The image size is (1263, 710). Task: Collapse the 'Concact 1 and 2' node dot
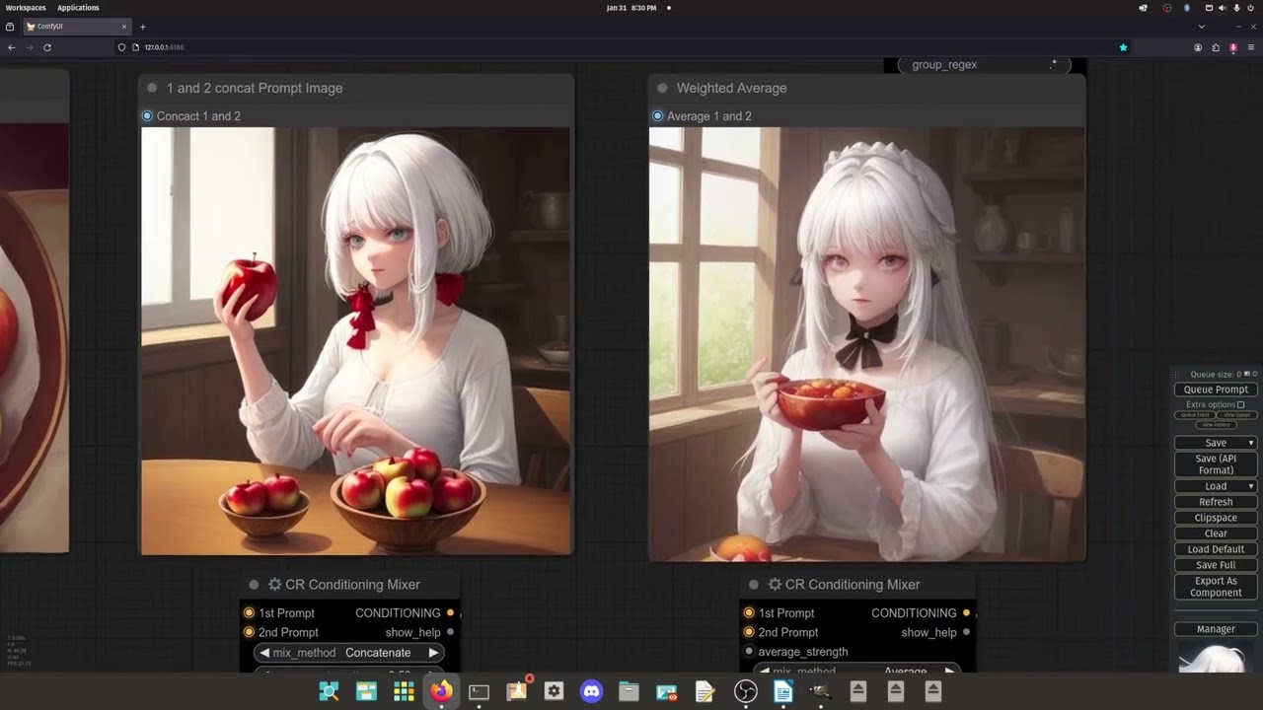[x=147, y=116]
